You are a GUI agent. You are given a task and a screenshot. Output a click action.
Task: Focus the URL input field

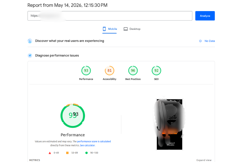tap(110, 16)
